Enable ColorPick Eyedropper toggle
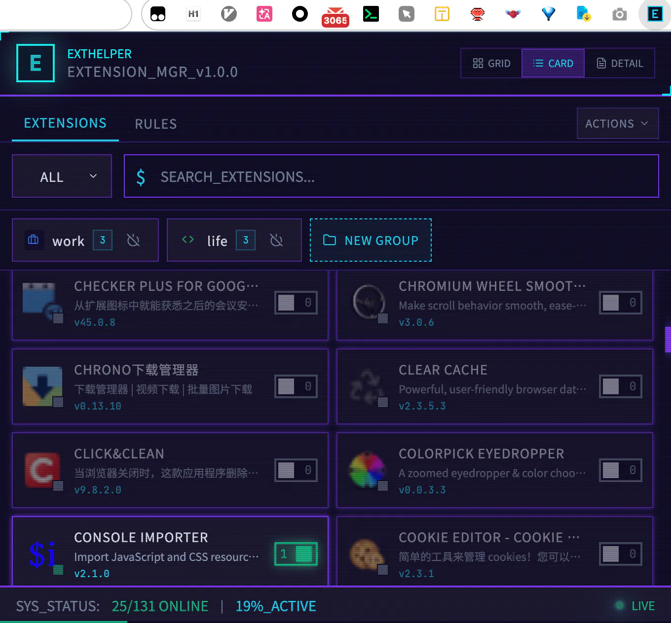671x623 pixels. (621, 470)
